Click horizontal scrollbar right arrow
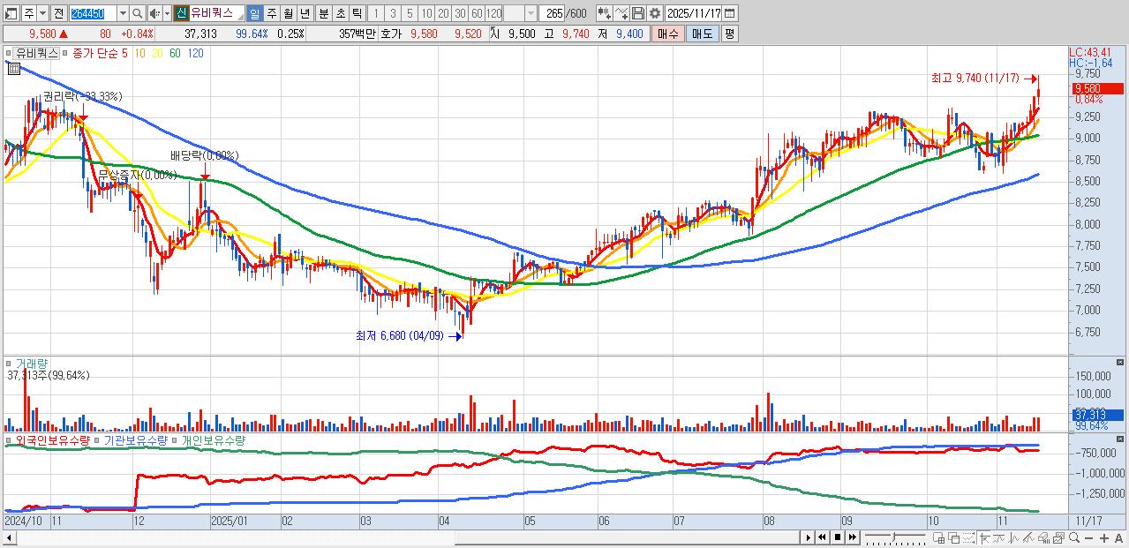Viewport: 1129px width, 548px height. click(x=808, y=537)
